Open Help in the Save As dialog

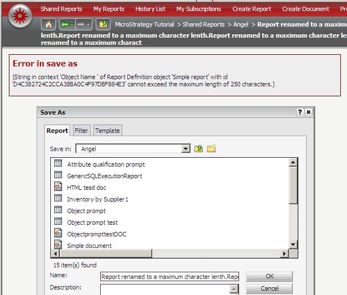[299, 112]
